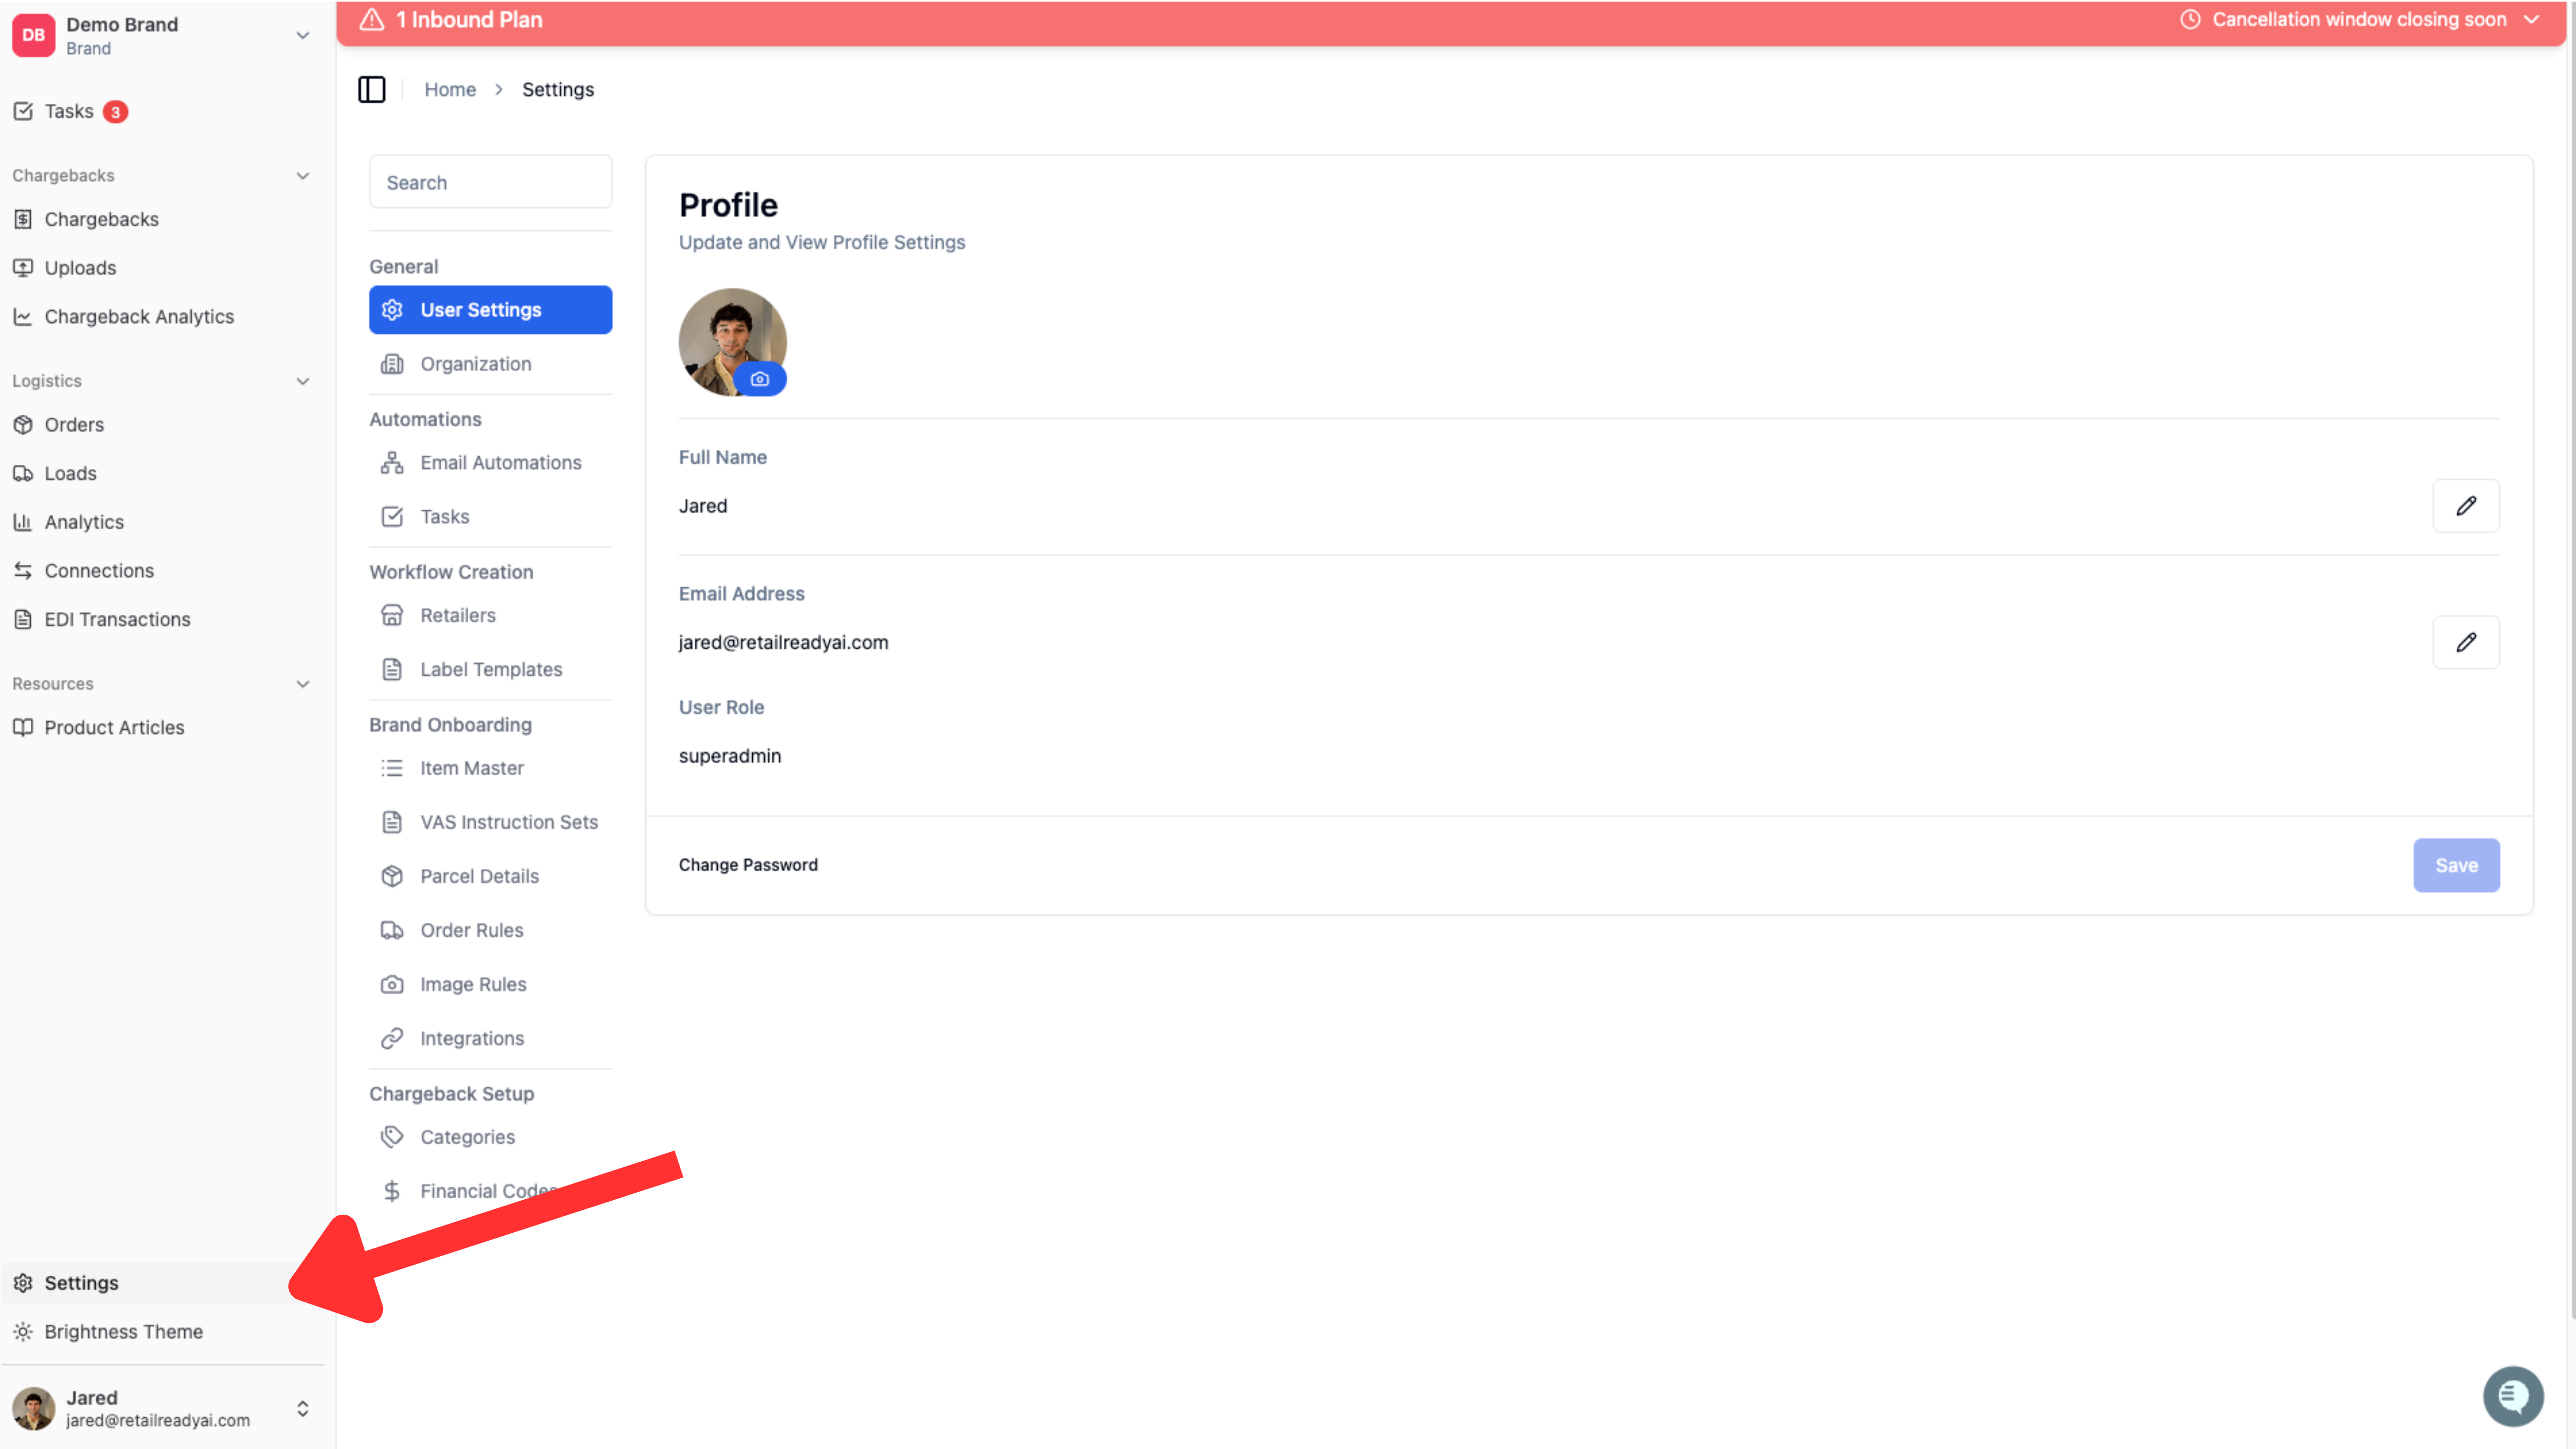Viewport: 2576px width, 1449px height.
Task: Click the Product Articles book icon
Action: [23, 727]
